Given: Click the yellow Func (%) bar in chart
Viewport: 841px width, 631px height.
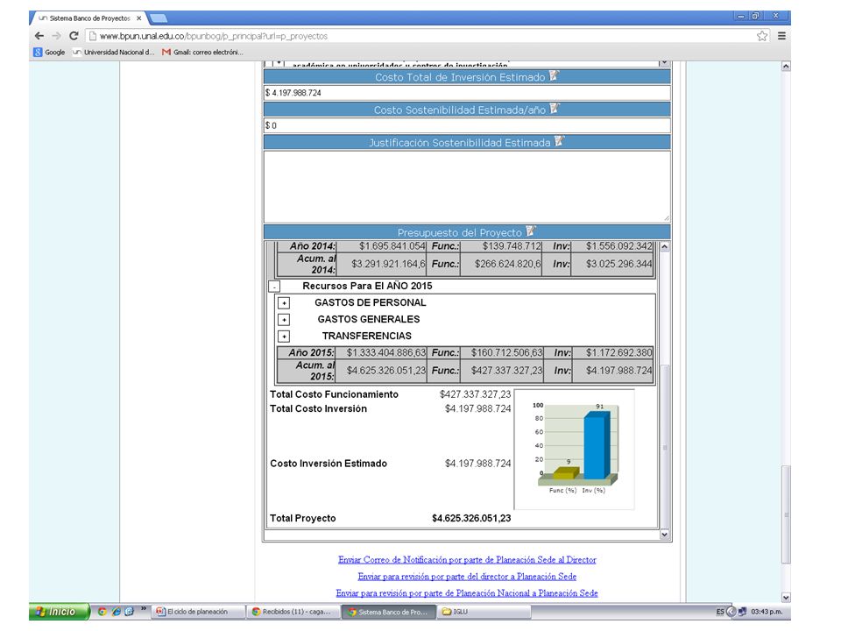Looking at the screenshot, I should pyautogui.click(x=566, y=472).
